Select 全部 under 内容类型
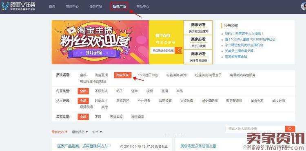 point(83,91)
